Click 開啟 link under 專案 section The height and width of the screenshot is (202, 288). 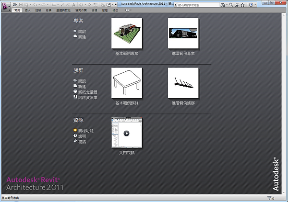point(82,31)
